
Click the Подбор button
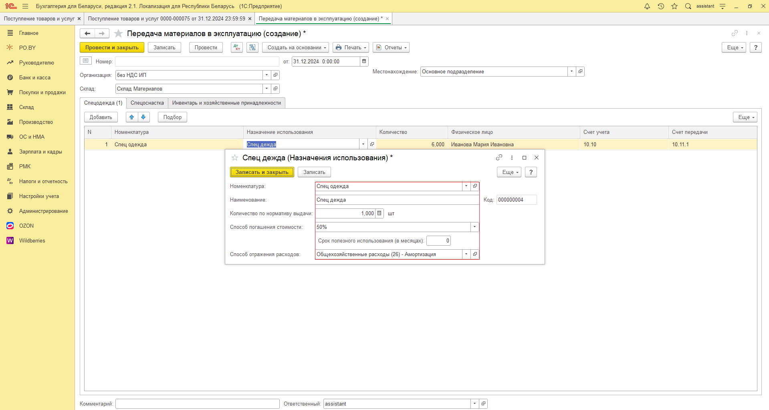[x=172, y=117]
